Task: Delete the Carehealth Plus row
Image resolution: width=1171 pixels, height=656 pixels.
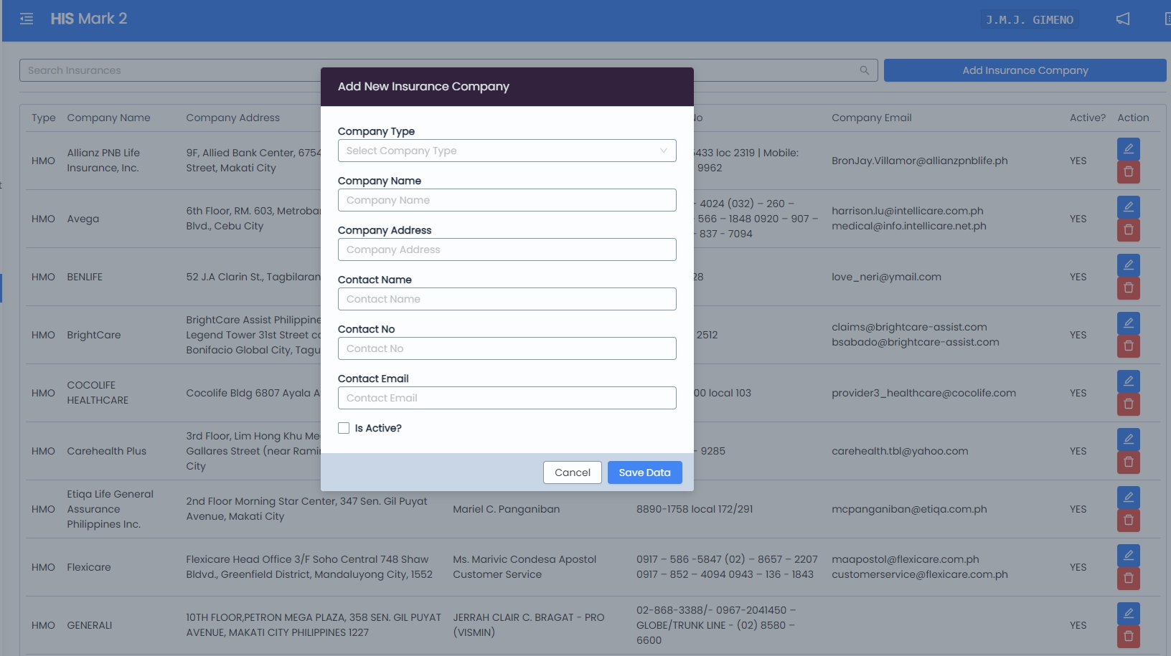Action: tap(1128, 462)
